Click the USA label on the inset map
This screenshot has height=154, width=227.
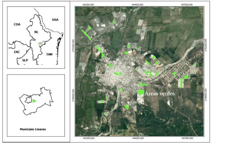coord(55,20)
